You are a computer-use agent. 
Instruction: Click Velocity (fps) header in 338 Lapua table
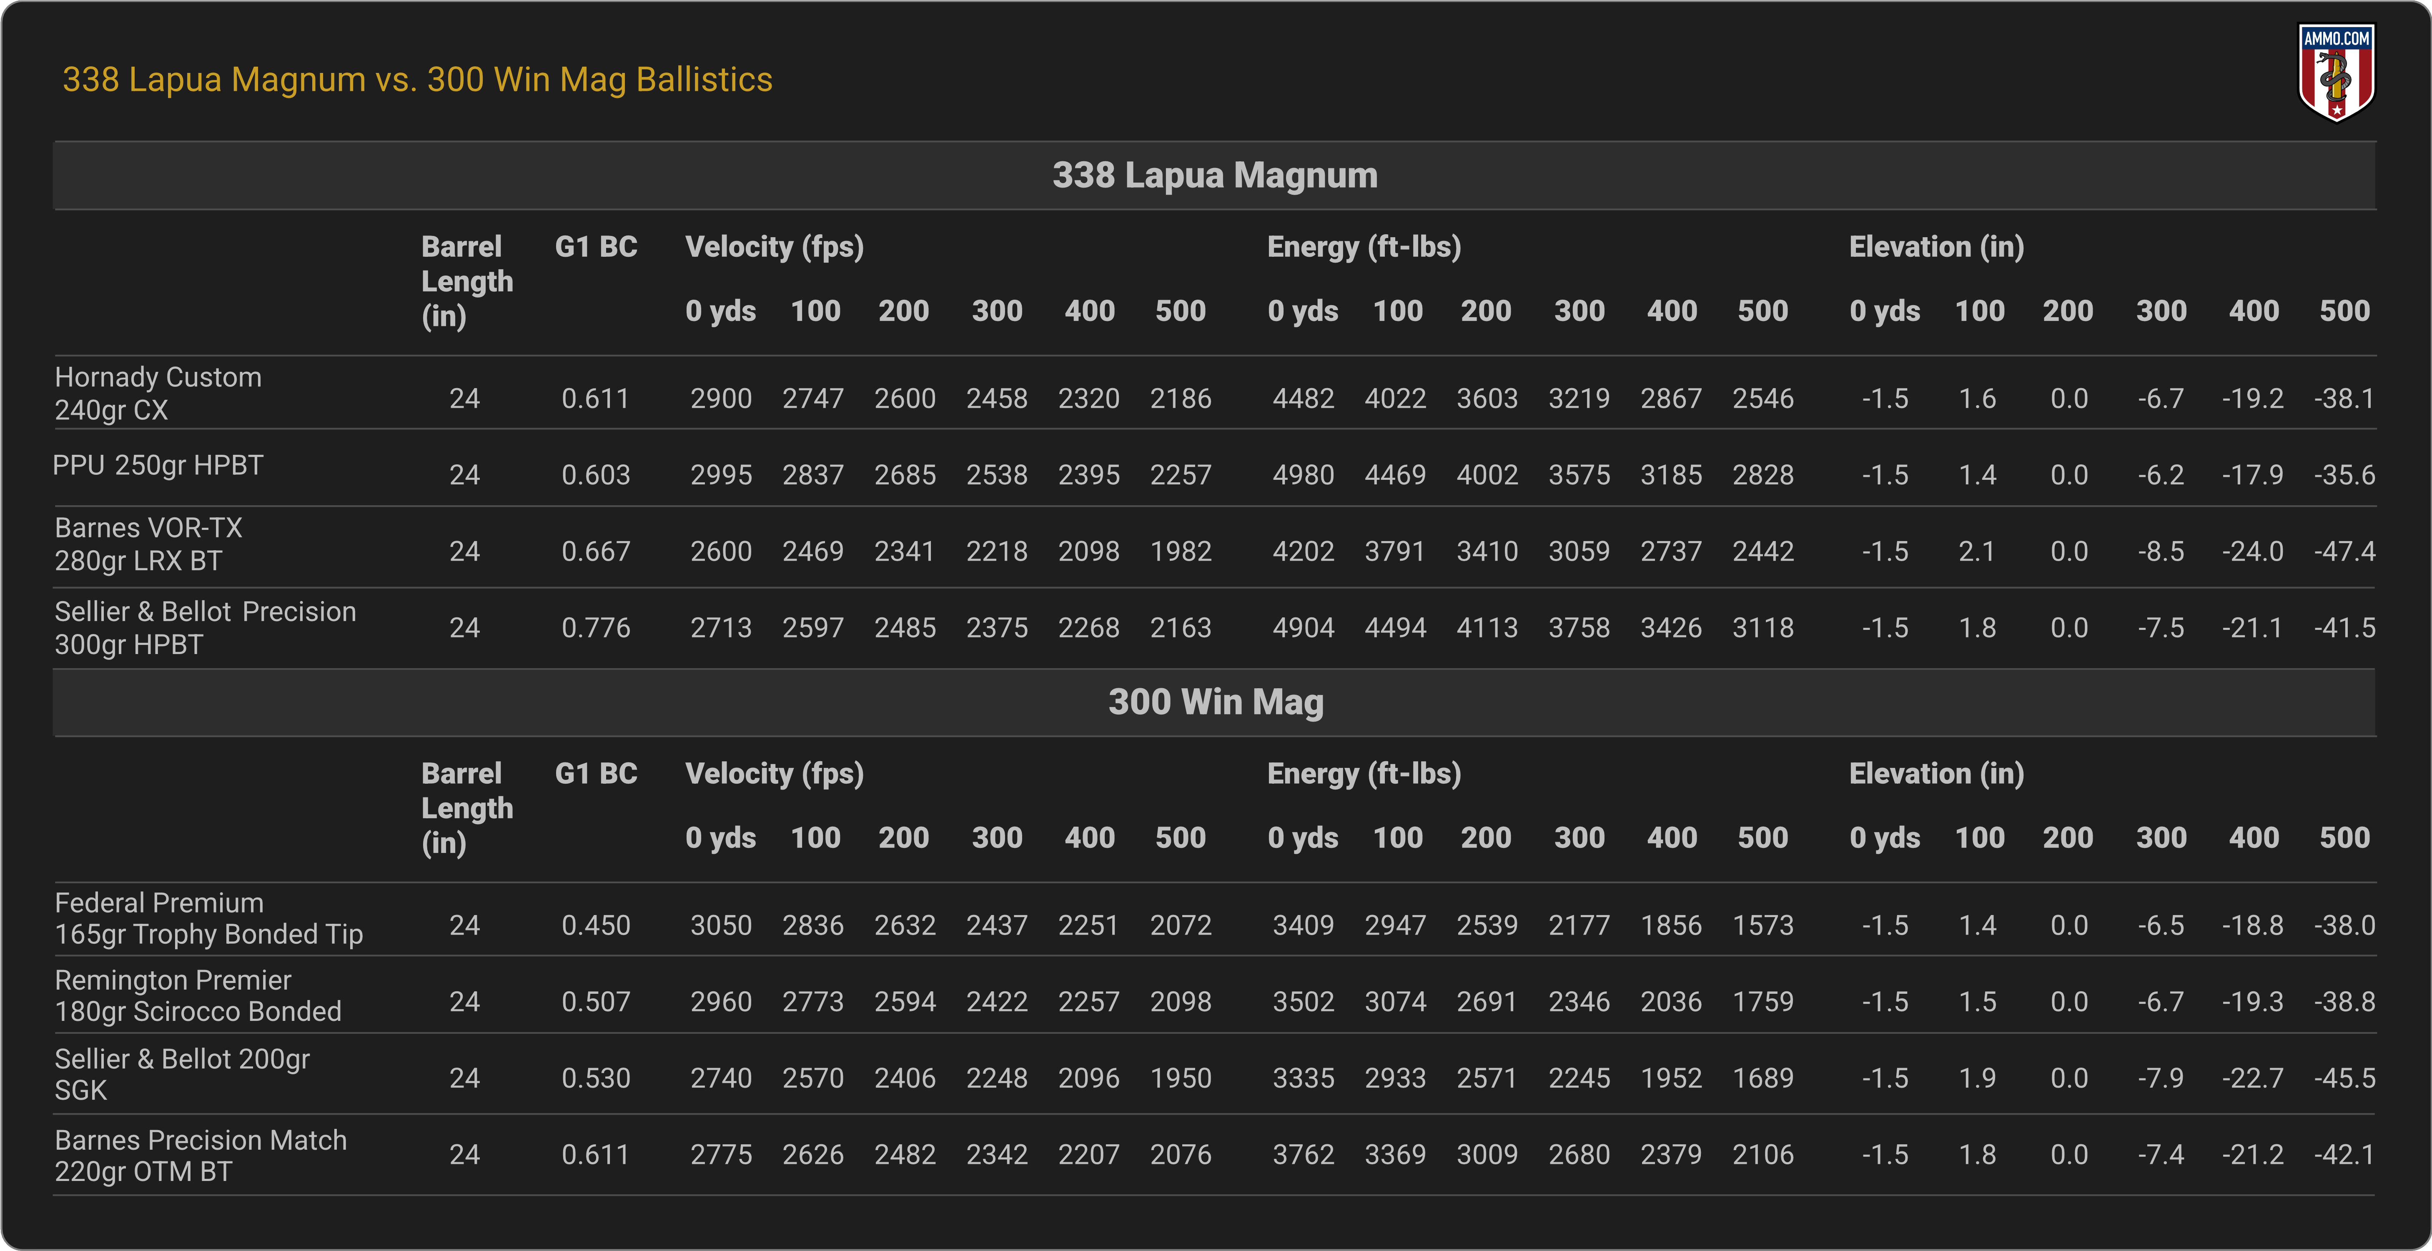coord(774,247)
